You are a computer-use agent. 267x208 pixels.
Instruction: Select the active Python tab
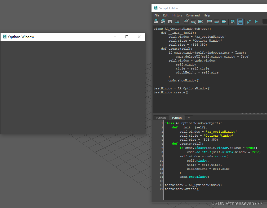click(177, 118)
